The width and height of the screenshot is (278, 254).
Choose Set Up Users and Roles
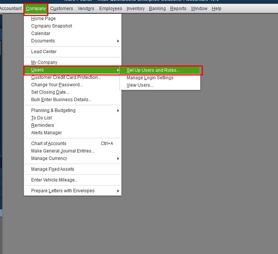click(160, 70)
